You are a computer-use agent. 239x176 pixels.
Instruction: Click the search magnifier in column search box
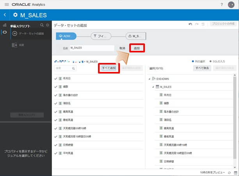pyautogui.click(x=73, y=68)
